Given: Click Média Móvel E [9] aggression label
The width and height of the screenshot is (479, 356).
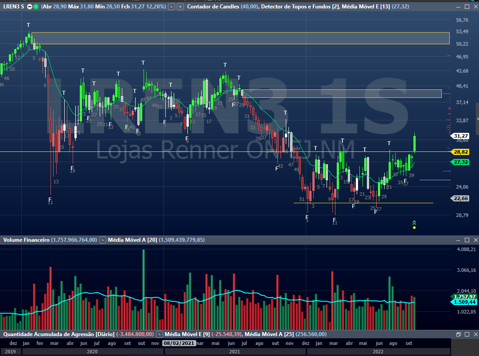Looking at the screenshot, I should pyautogui.click(x=187, y=334).
